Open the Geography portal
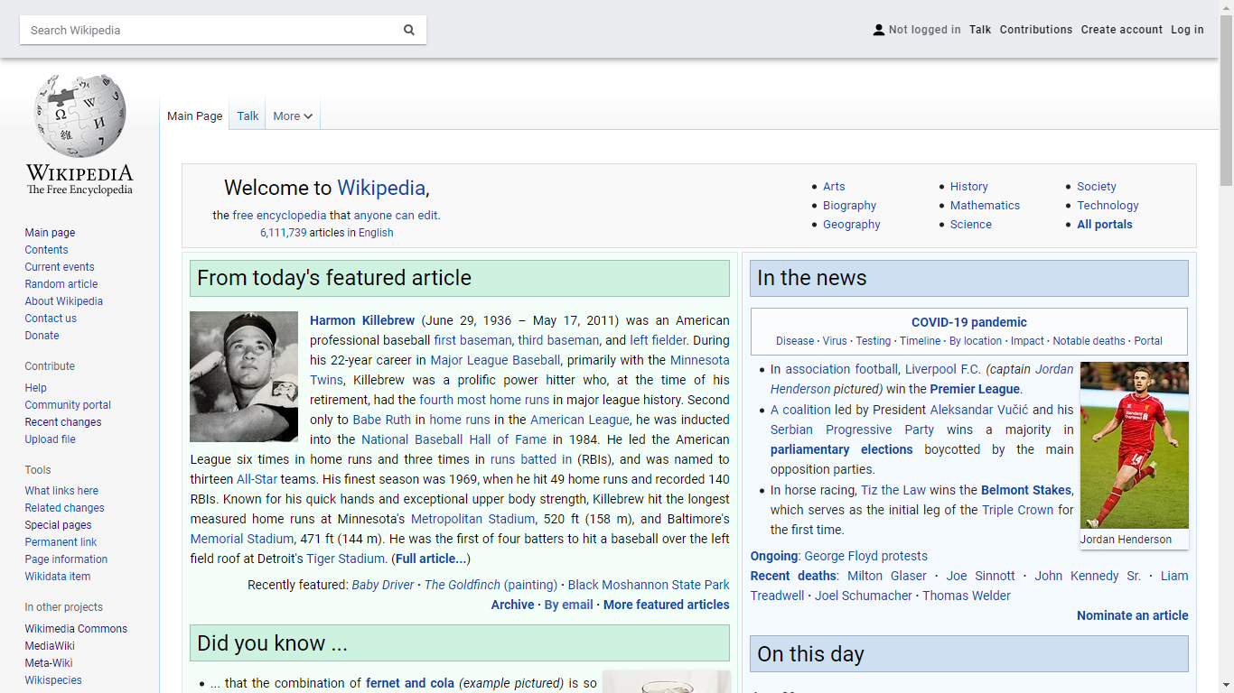 point(851,225)
